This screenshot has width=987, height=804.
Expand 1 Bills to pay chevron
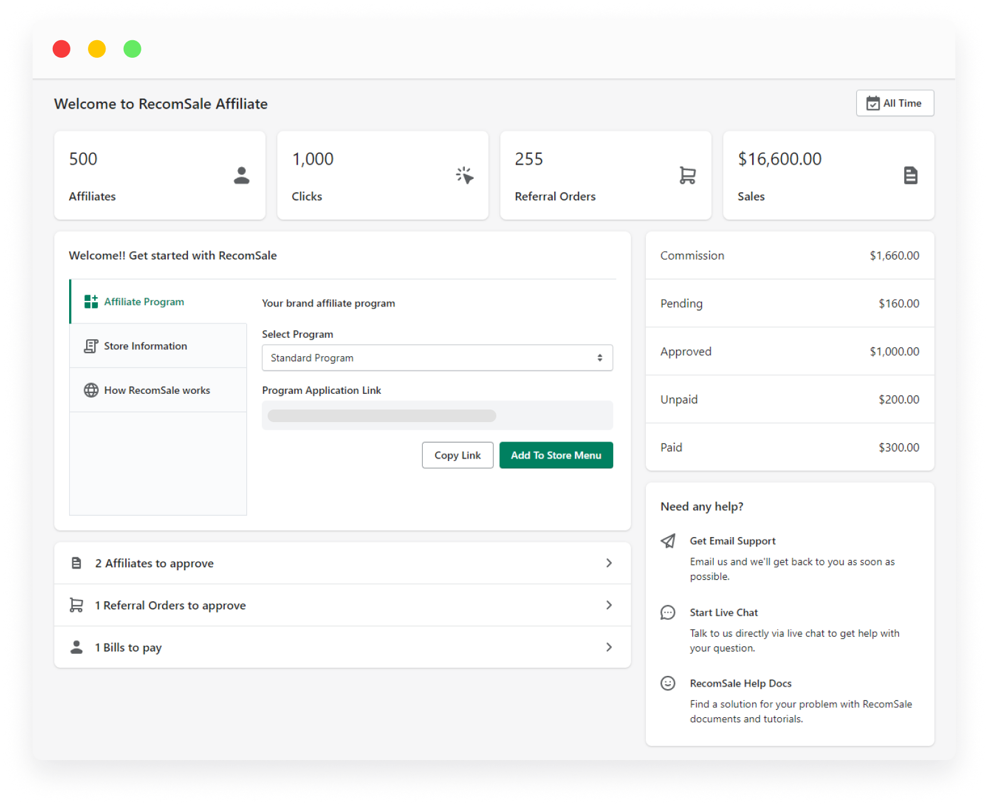tap(609, 647)
